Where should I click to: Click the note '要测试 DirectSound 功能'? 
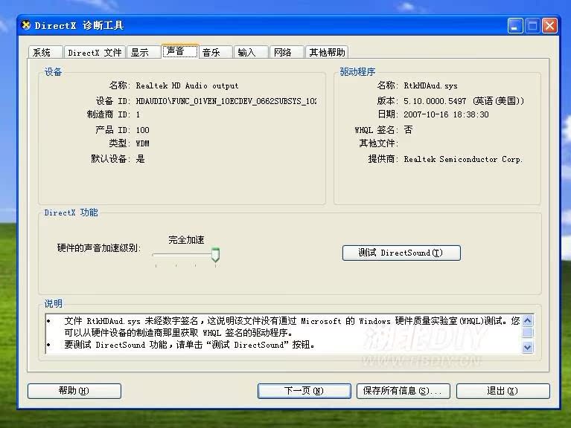(x=189, y=345)
